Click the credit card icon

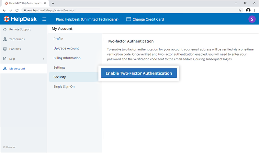pyautogui.click(x=129, y=19)
